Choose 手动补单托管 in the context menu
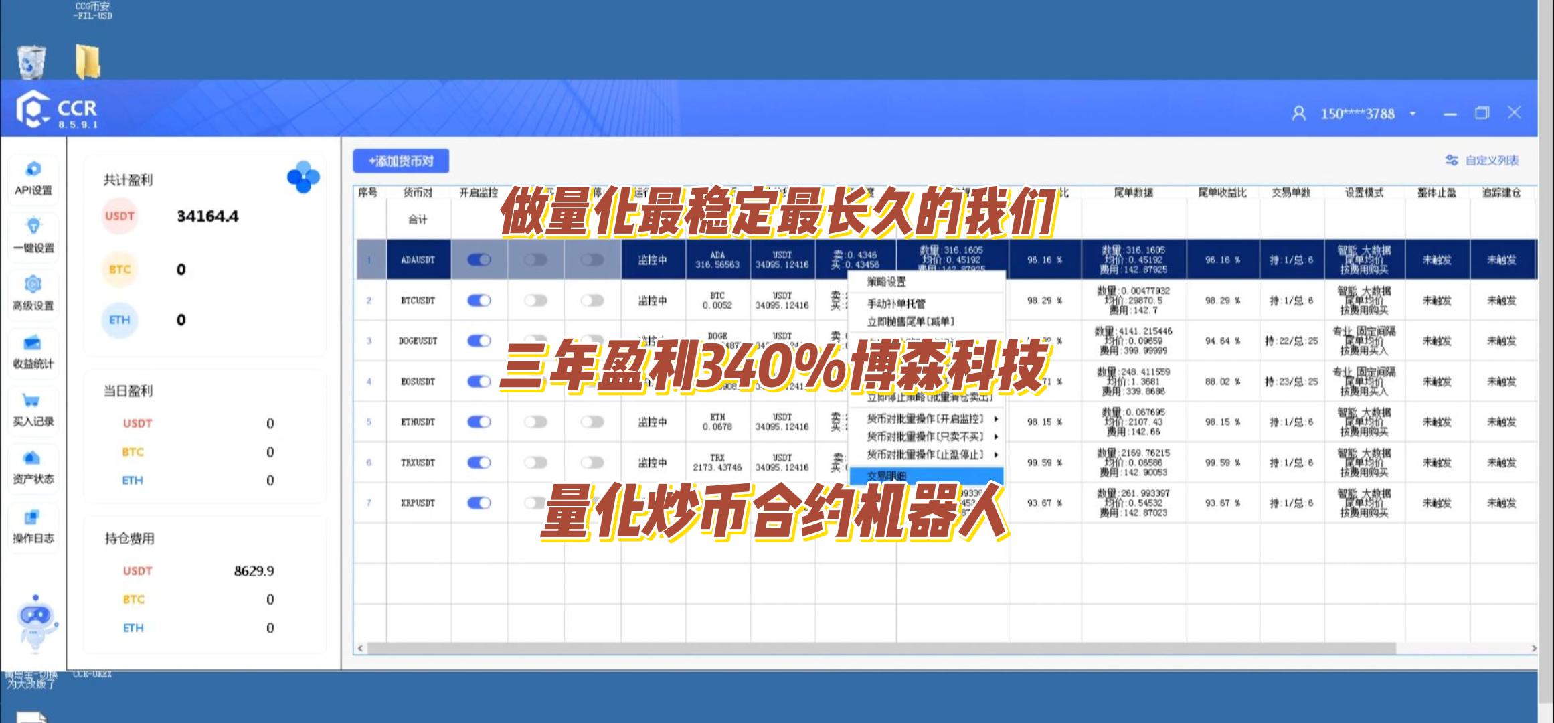This screenshot has height=723, width=1554. pyautogui.click(x=896, y=304)
